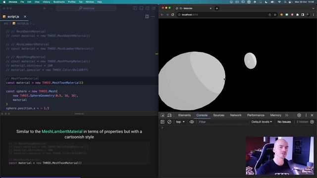Toggle the DevTools device toolbar icon
Image resolution: width=317 pixels, height=178 pixels.
[169, 115]
